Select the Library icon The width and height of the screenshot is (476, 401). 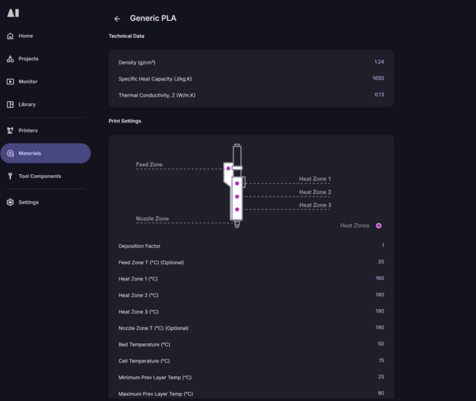(10, 104)
